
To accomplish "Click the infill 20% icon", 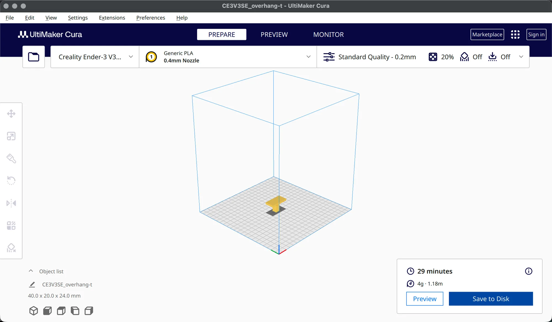I will tap(433, 57).
